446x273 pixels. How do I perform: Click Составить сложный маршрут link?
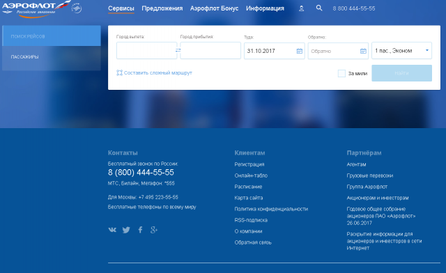[x=158, y=73]
